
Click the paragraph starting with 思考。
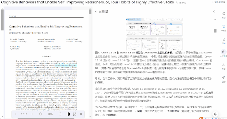coord(153,80)
